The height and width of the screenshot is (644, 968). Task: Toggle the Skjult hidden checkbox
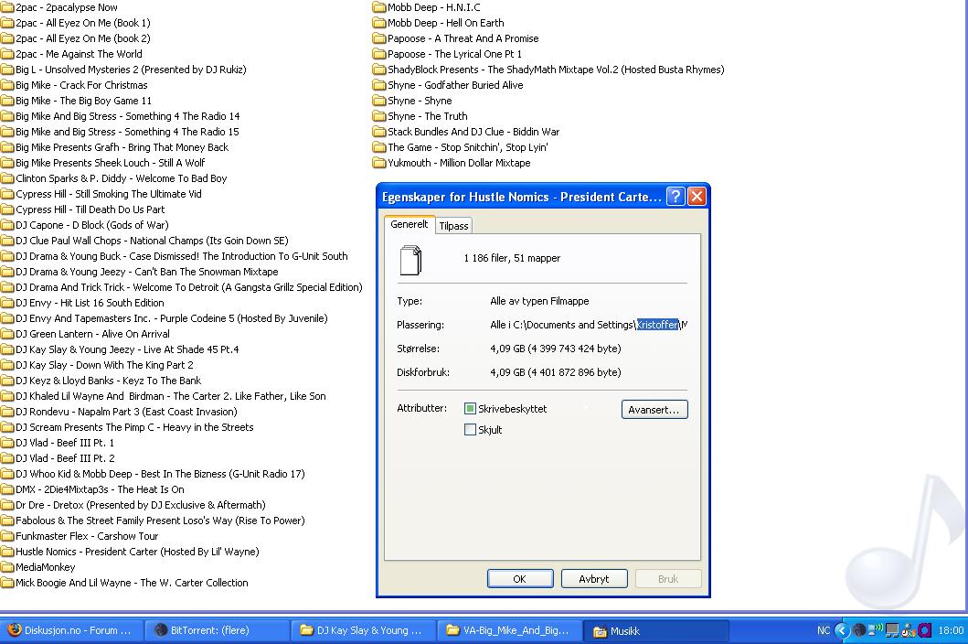click(470, 430)
